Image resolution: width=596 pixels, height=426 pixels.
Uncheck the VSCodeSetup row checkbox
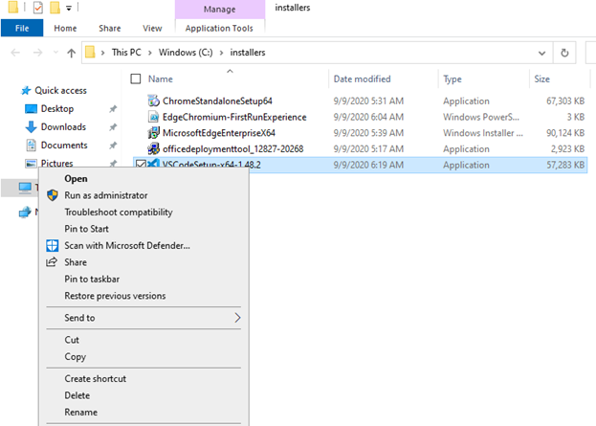pos(141,164)
